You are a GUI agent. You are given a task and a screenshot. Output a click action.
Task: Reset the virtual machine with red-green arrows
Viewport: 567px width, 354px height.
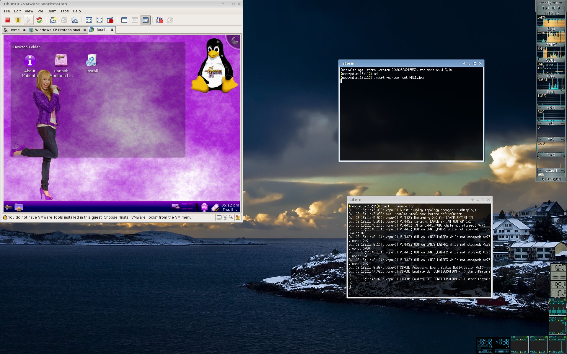pyautogui.click(x=39, y=20)
